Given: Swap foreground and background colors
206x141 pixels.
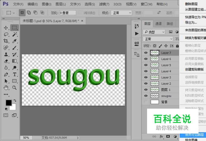Looking at the screenshot, I should coord(15,101).
